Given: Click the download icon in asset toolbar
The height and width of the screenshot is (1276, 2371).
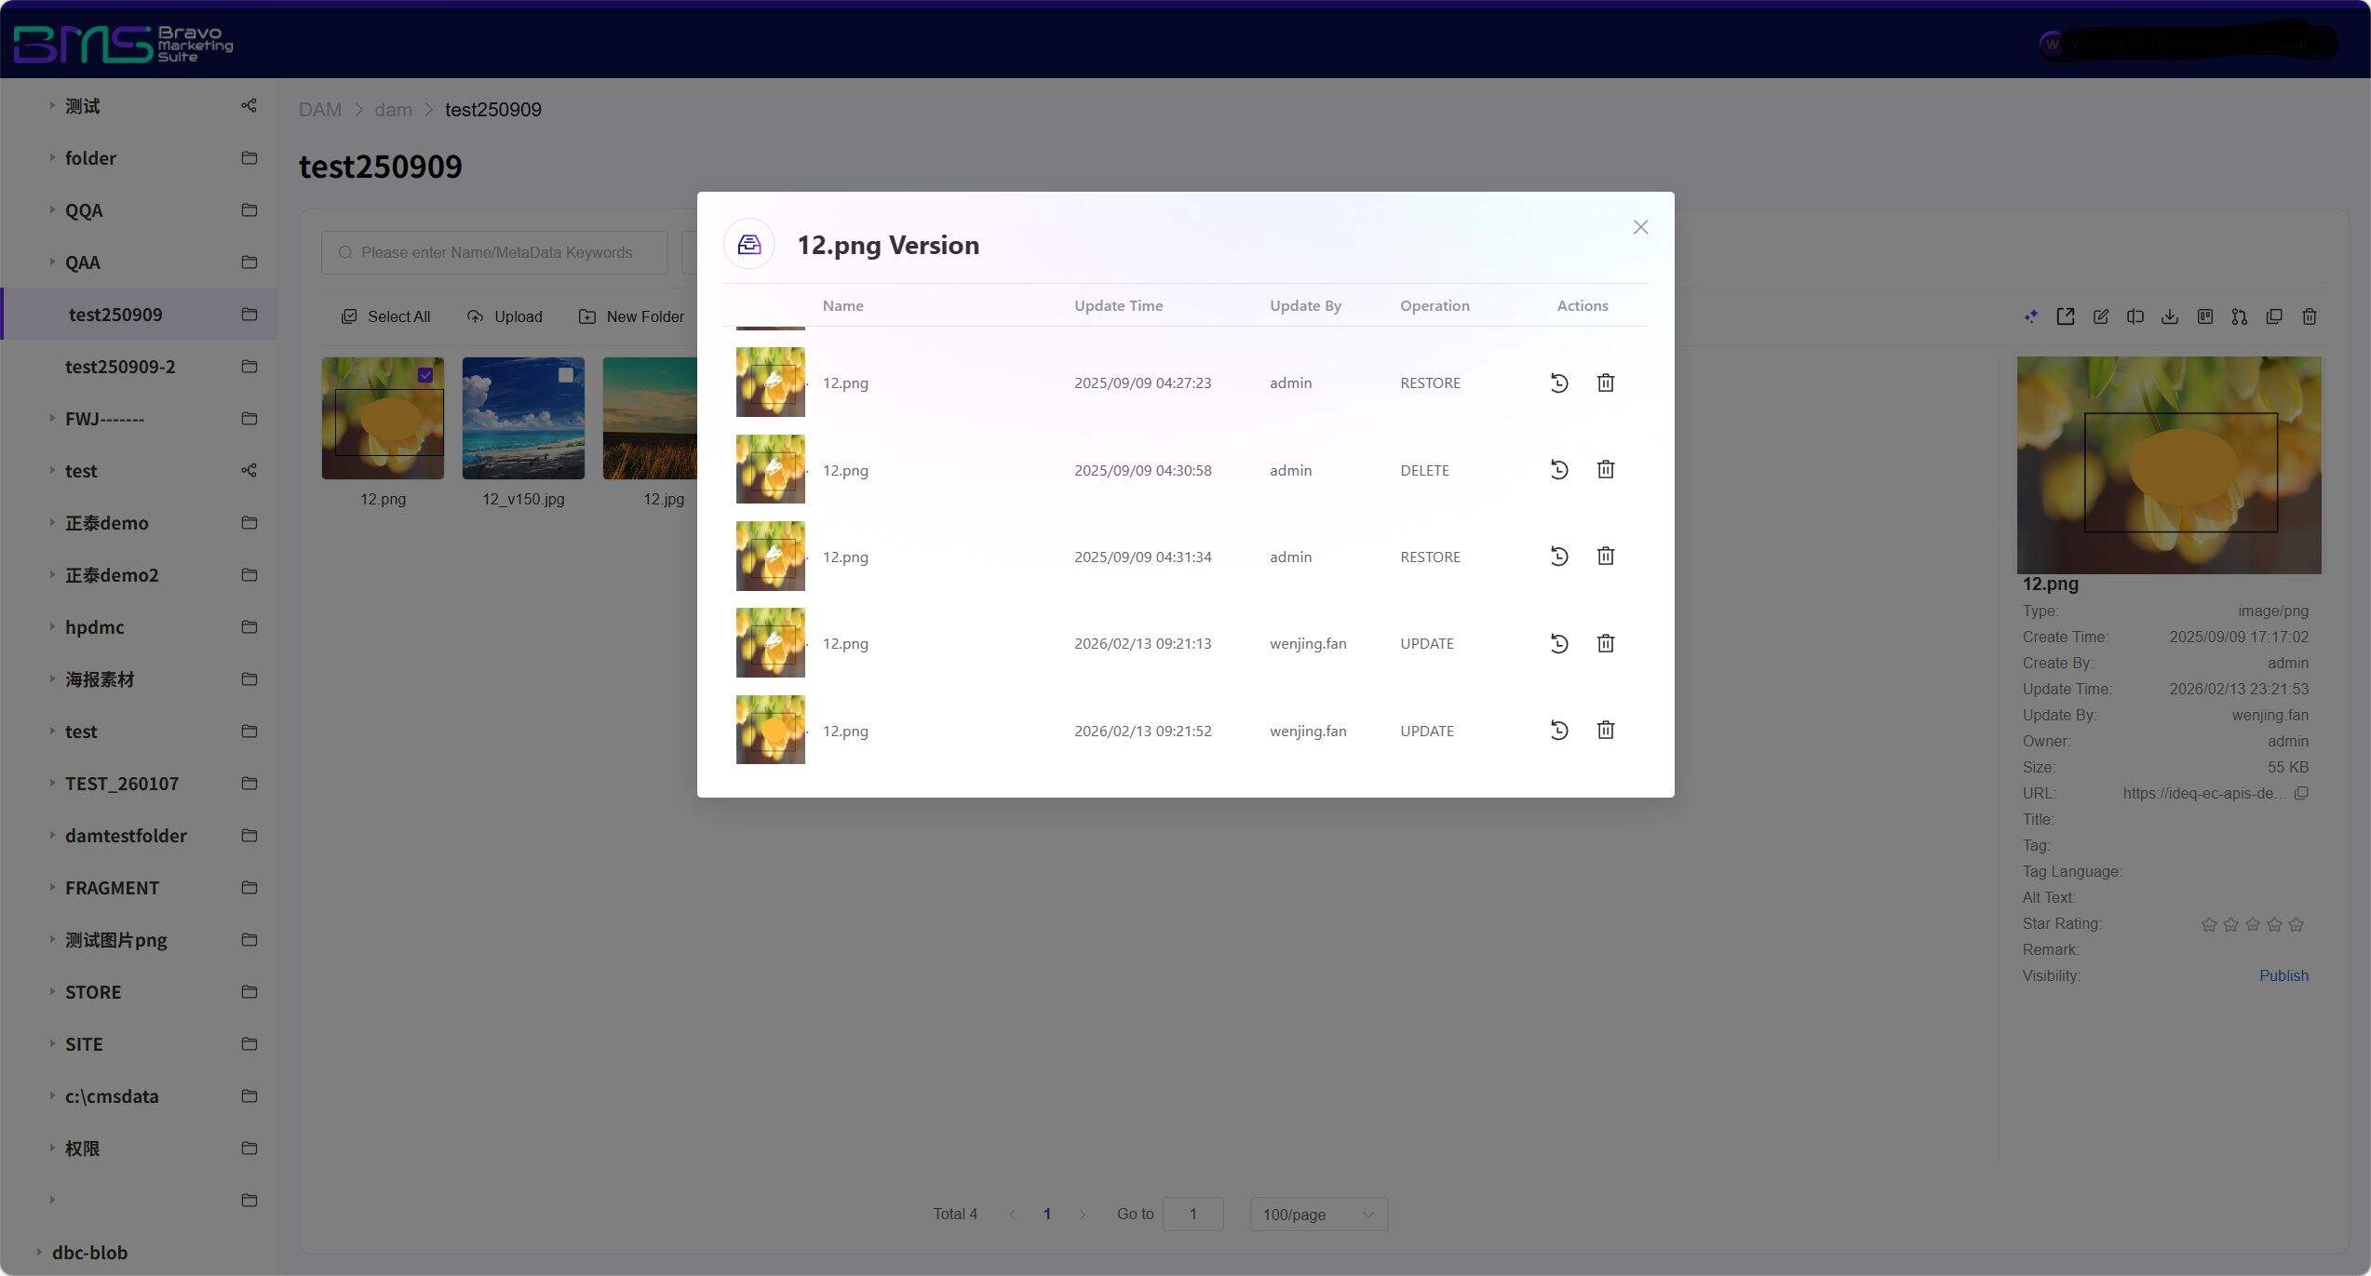Looking at the screenshot, I should pyautogui.click(x=2170, y=316).
